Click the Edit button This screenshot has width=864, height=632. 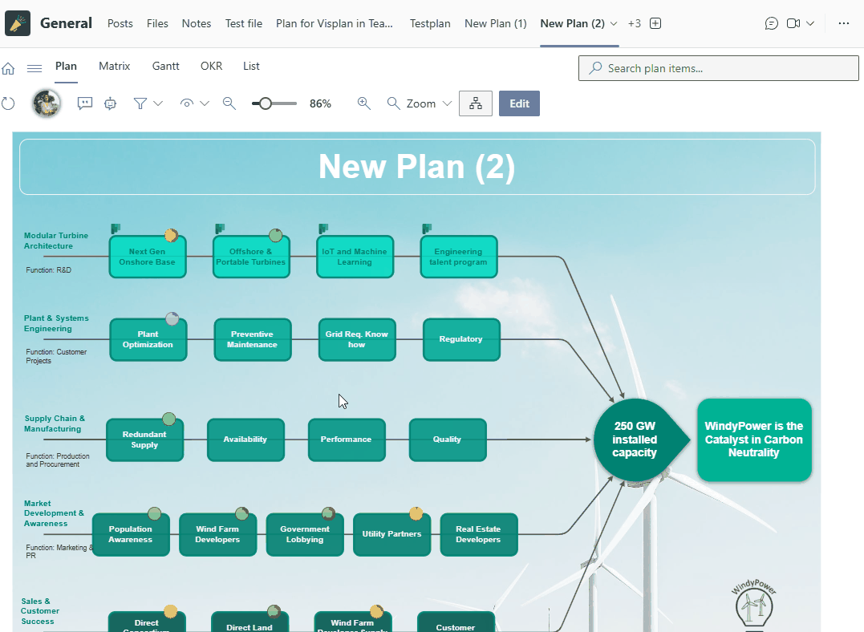point(519,103)
